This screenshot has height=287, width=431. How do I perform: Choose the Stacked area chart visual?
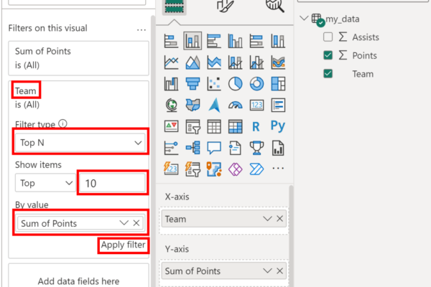214,62
